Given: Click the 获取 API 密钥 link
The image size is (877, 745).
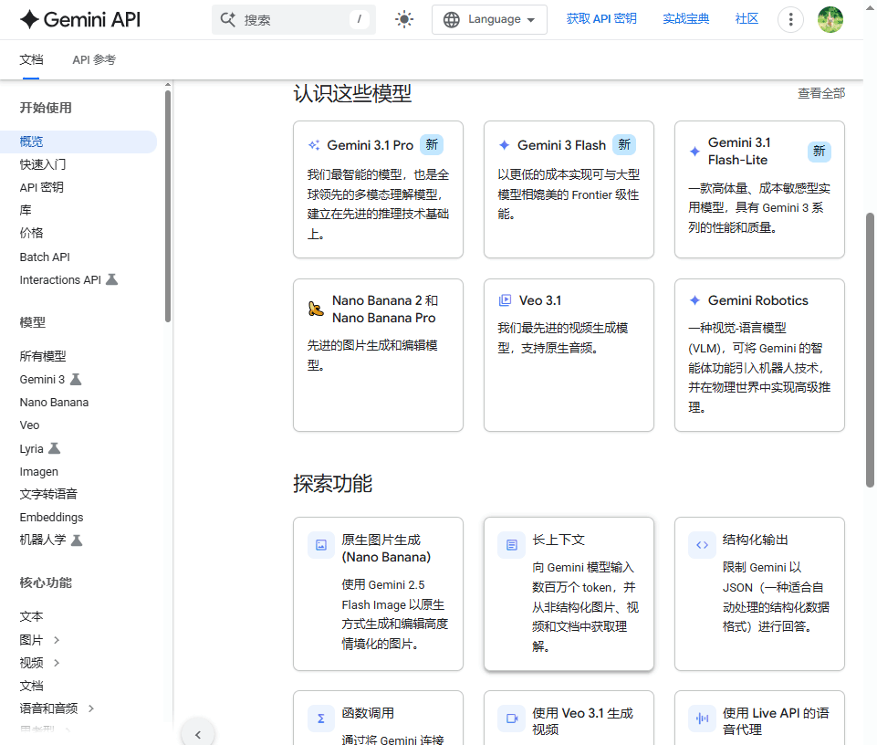Looking at the screenshot, I should click(x=600, y=18).
